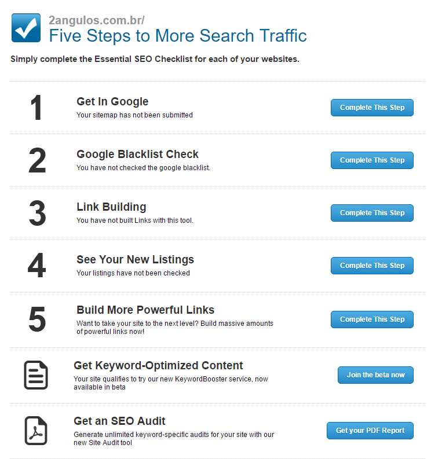Image resolution: width=431 pixels, height=459 pixels.
Task: Click the large number 1 step marker
Action: click(36, 108)
